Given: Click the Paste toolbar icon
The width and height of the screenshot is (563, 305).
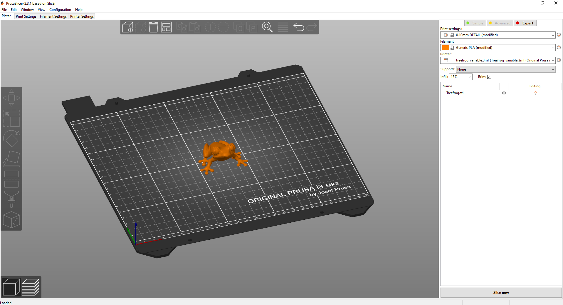Looking at the screenshot, I should pos(195,27).
